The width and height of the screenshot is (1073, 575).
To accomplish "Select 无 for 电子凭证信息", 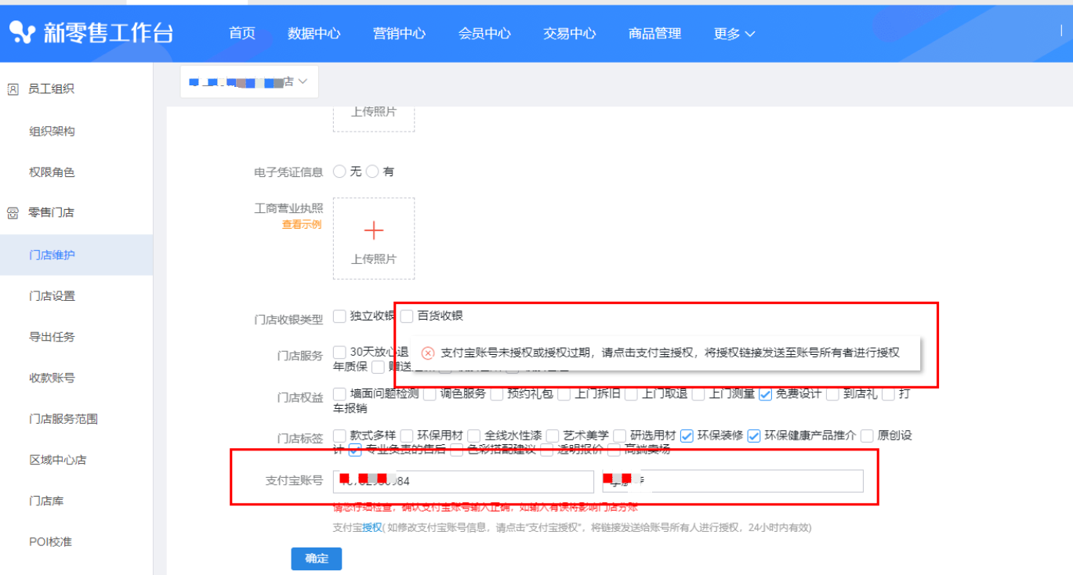I will [339, 172].
